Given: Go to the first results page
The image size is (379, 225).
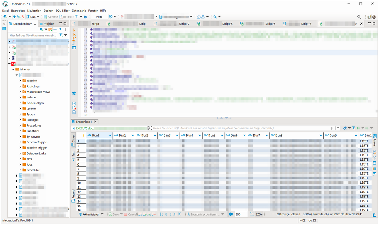Looking at the screenshot, I should click(162, 214).
